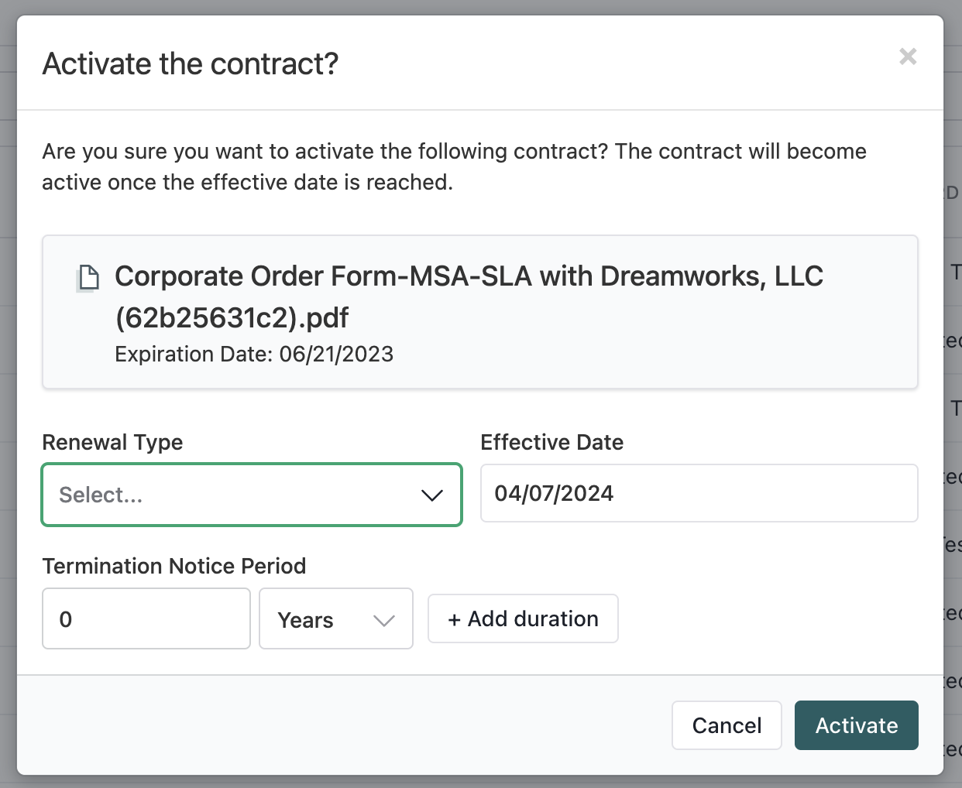
Task: Focus the Termination Notice Period number field
Action: coord(146,619)
